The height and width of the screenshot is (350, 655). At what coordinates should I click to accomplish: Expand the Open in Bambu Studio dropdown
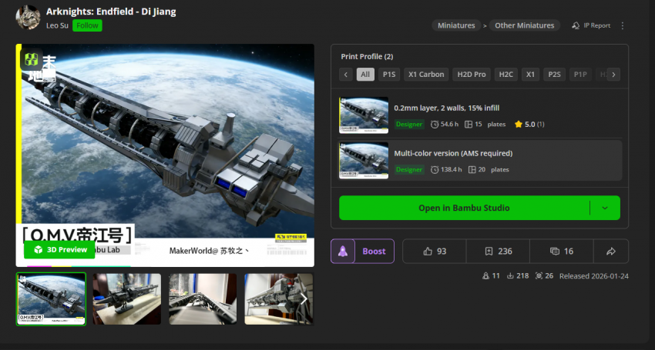[x=605, y=208]
